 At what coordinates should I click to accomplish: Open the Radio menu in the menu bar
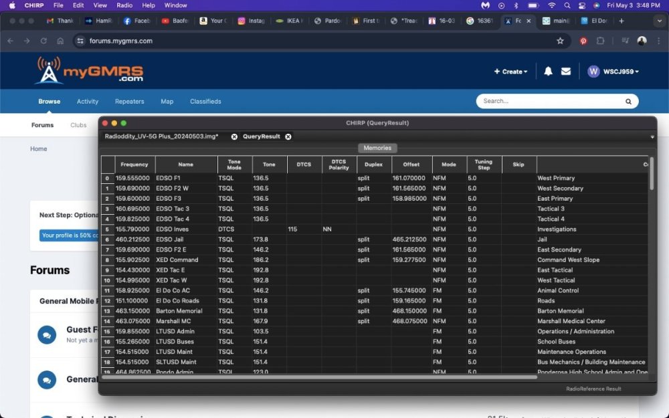(x=124, y=5)
